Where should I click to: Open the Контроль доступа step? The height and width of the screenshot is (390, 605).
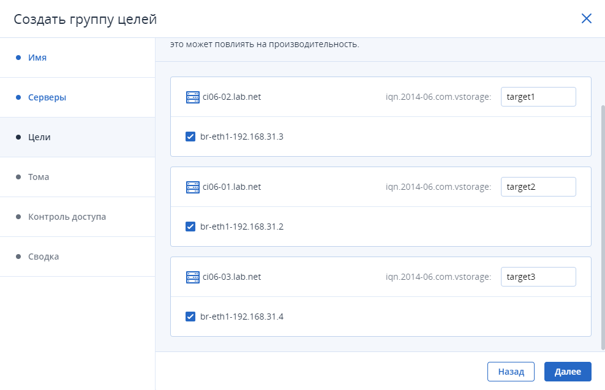point(77,217)
